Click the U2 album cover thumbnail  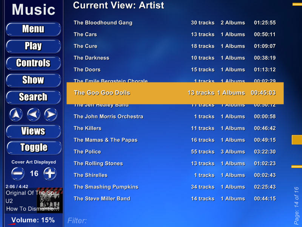point(50,200)
